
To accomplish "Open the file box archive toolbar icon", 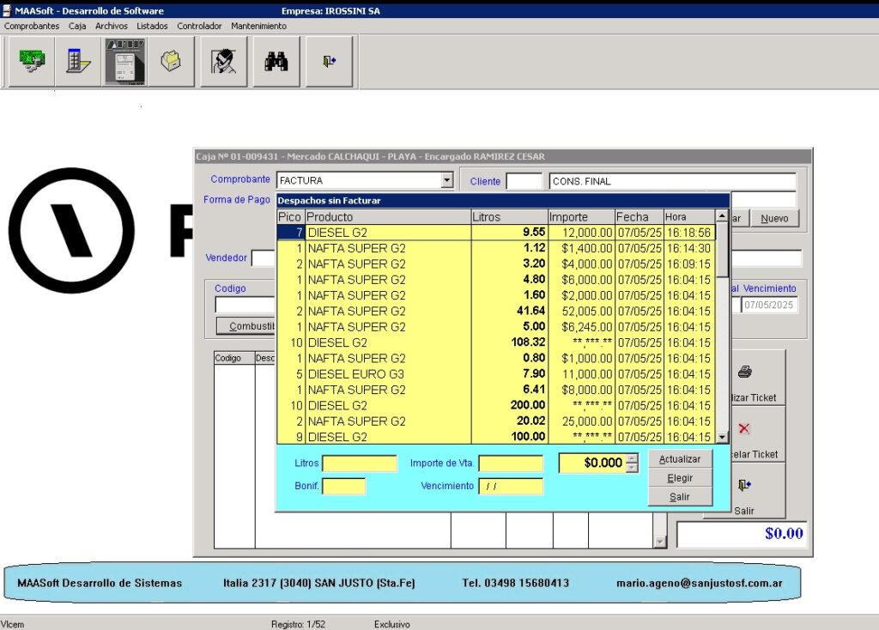I will pos(171,62).
